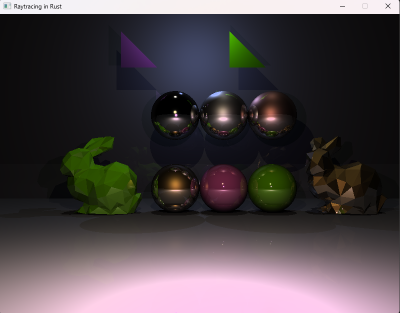Click the bright green triangle
The image size is (400, 313).
[x=241, y=55]
